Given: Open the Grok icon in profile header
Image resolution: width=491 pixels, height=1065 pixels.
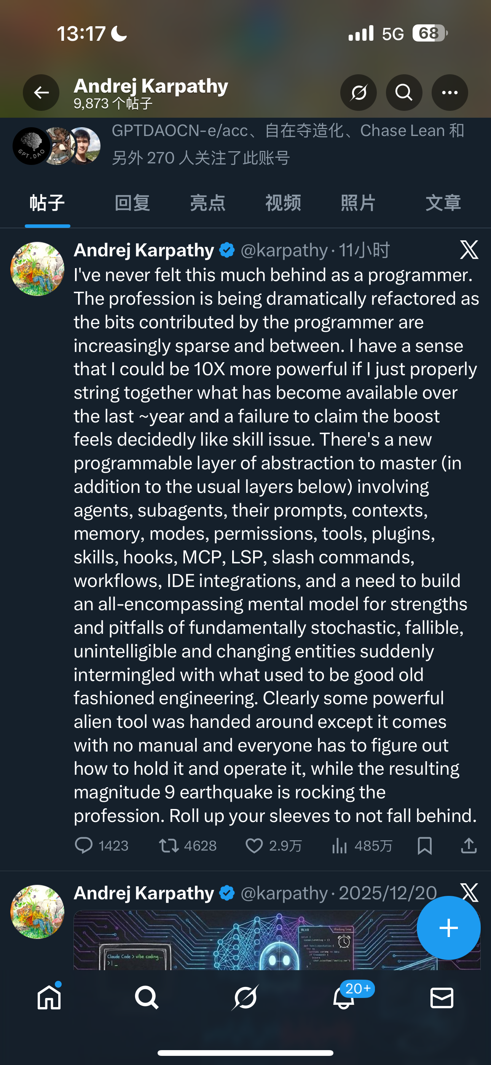Looking at the screenshot, I should [358, 93].
